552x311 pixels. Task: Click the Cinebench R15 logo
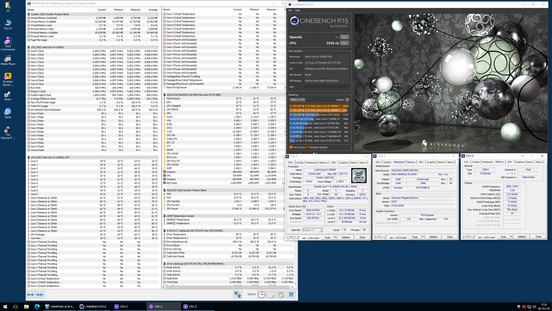[319, 22]
